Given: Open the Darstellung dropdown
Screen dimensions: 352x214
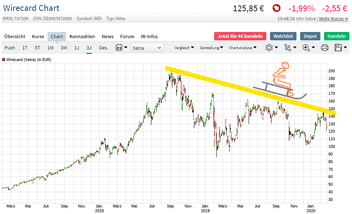Looking at the screenshot, I should point(211,47).
